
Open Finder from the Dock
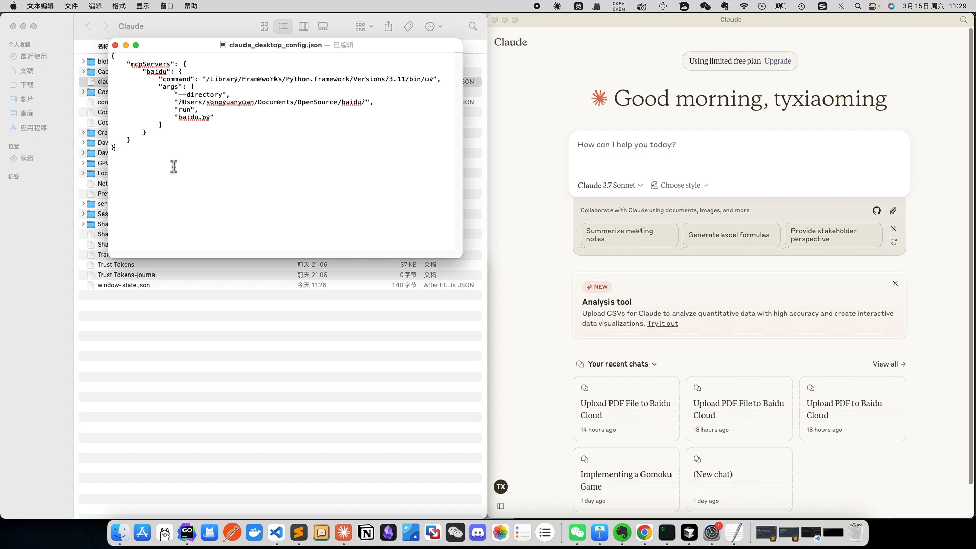coord(119,532)
